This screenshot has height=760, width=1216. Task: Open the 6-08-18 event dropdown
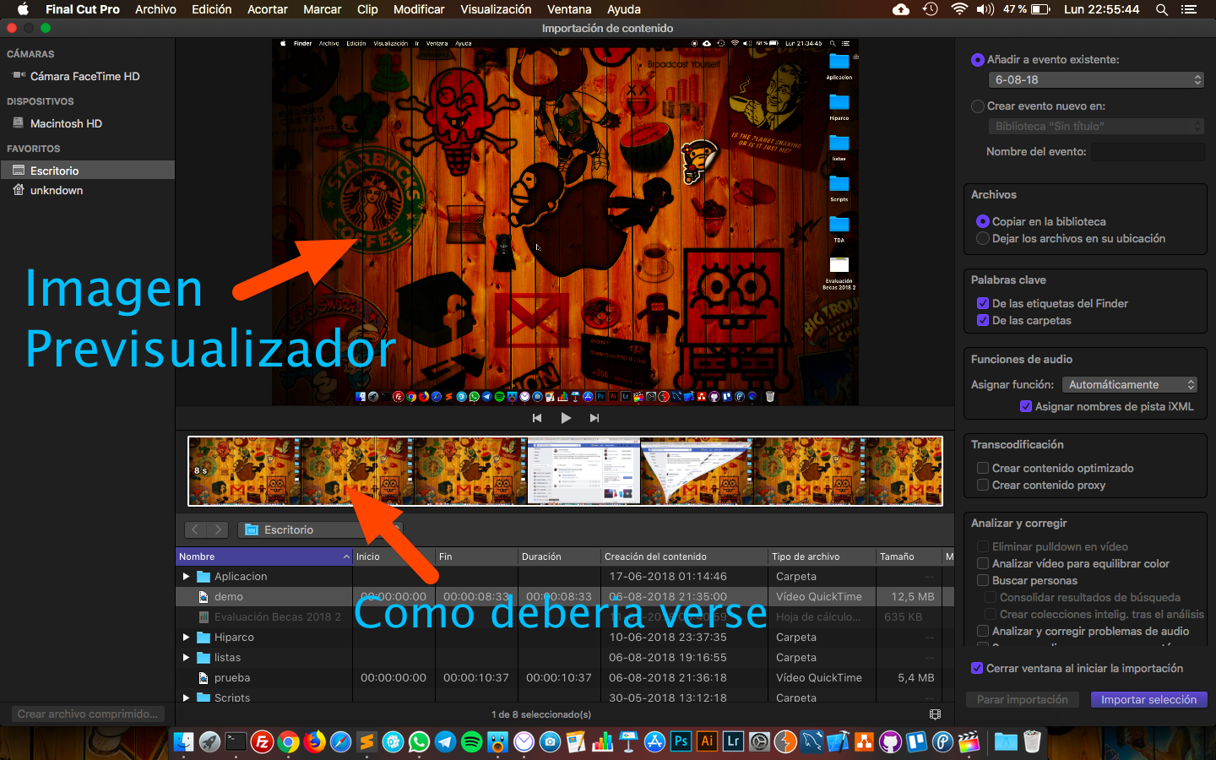tap(1095, 79)
